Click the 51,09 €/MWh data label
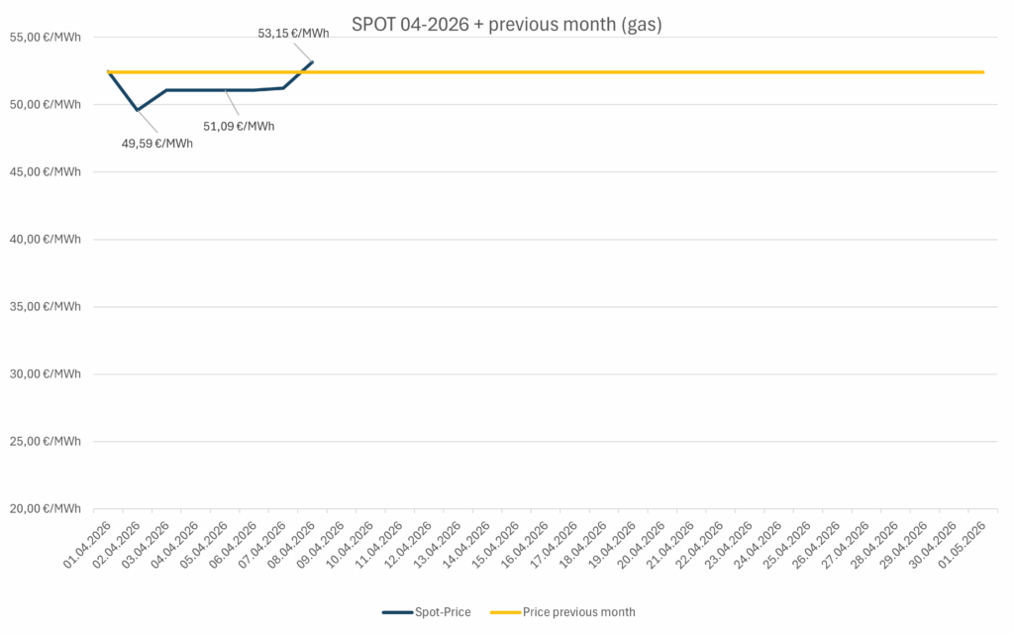This screenshot has width=1014, height=634. pyautogui.click(x=239, y=126)
